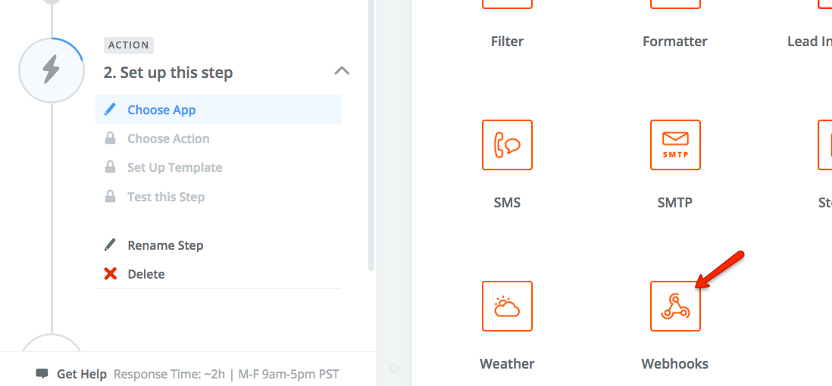Click the Get Help link

click(x=82, y=374)
